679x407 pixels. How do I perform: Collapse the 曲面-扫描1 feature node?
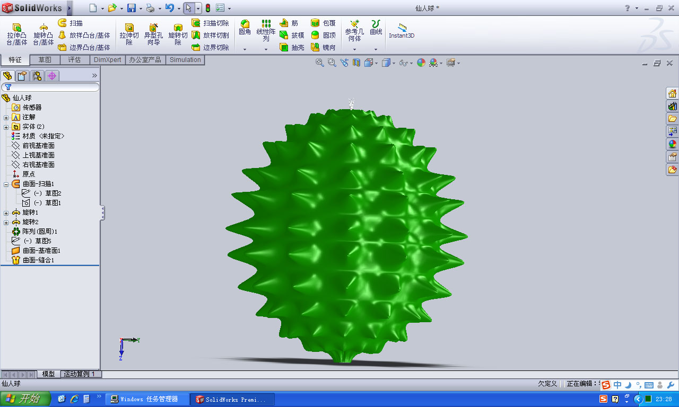6,184
